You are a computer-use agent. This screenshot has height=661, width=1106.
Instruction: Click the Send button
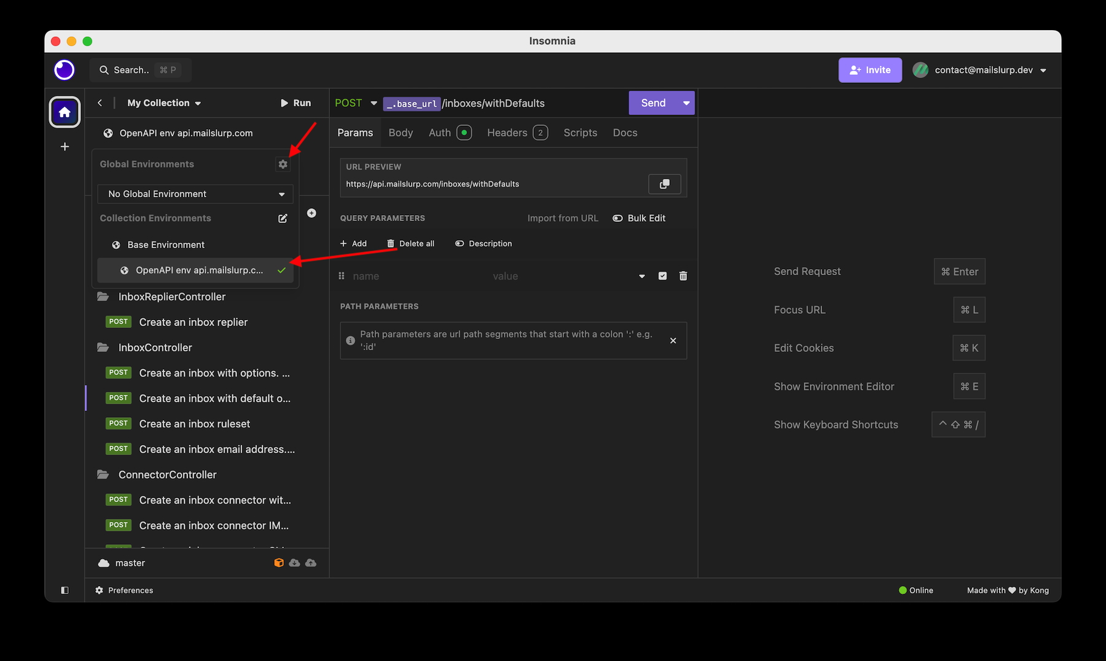coord(653,103)
